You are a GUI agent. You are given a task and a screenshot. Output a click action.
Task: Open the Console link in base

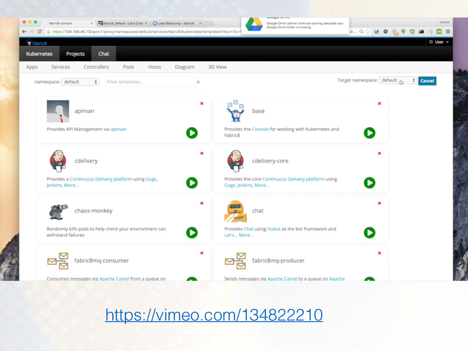pyautogui.click(x=260, y=129)
